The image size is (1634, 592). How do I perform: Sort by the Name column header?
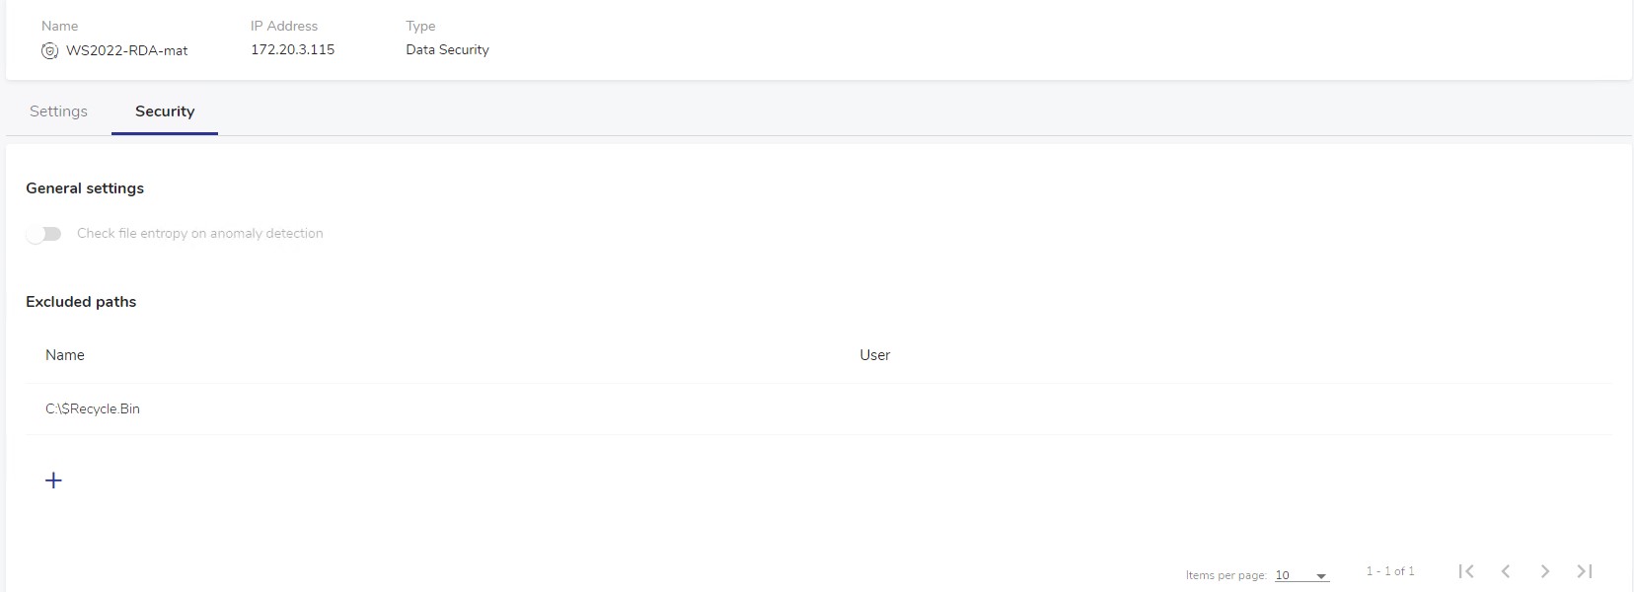point(65,355)
